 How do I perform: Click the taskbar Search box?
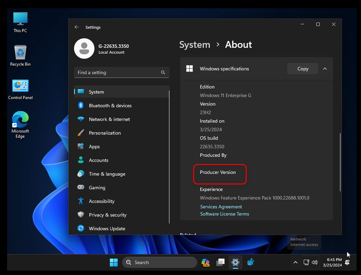(x=160, y=262)
